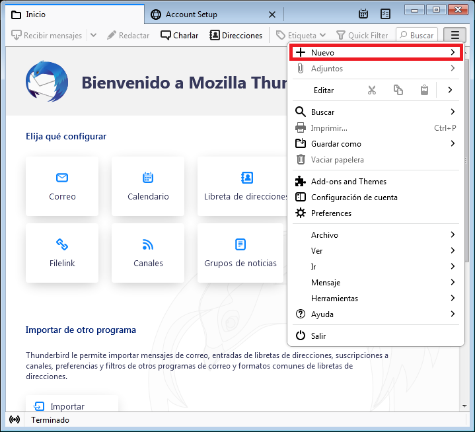
Task: Open Direcciones address book toolbar button
Action: tap(236, 36)
